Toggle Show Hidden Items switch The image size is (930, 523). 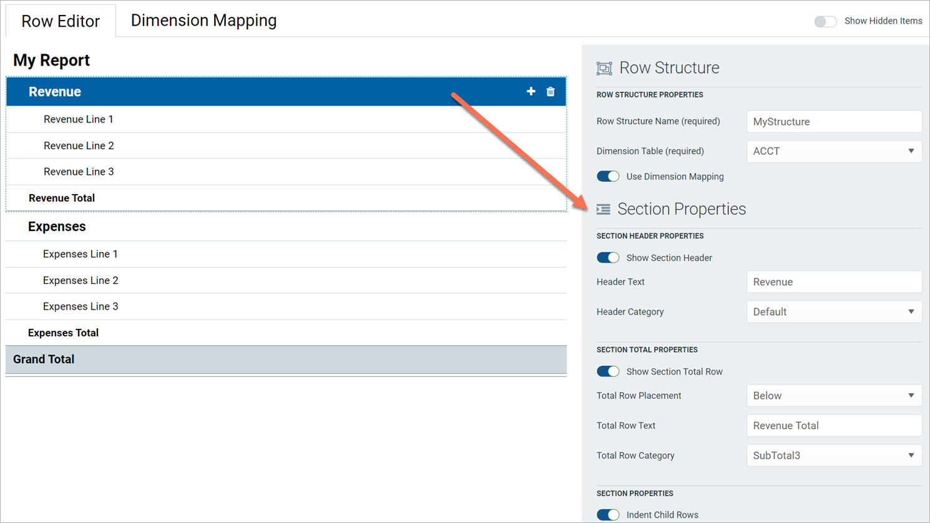tap(825, 21)
